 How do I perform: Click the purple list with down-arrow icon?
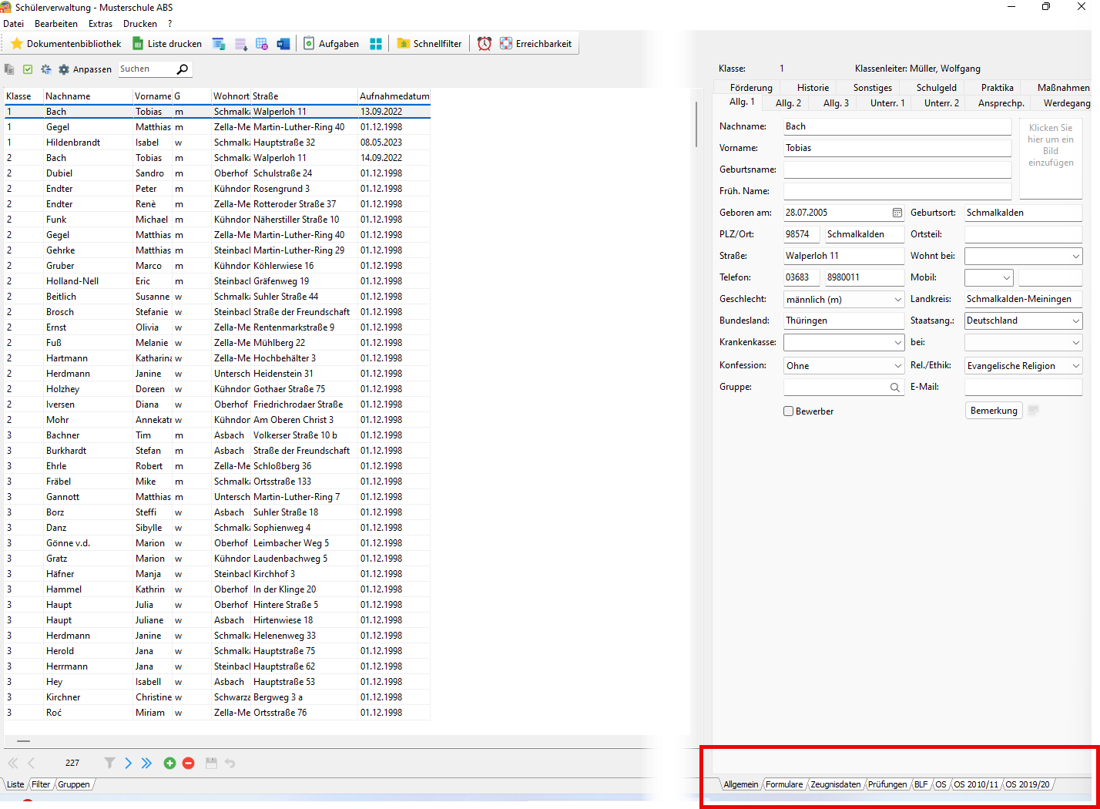[241, 44]
